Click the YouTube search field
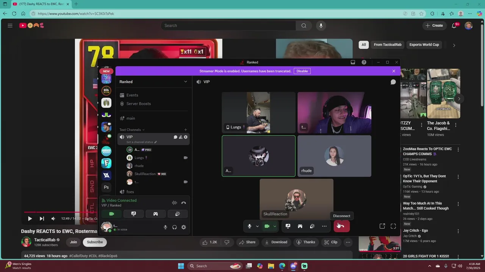485x272 pixels. [228, 26]
